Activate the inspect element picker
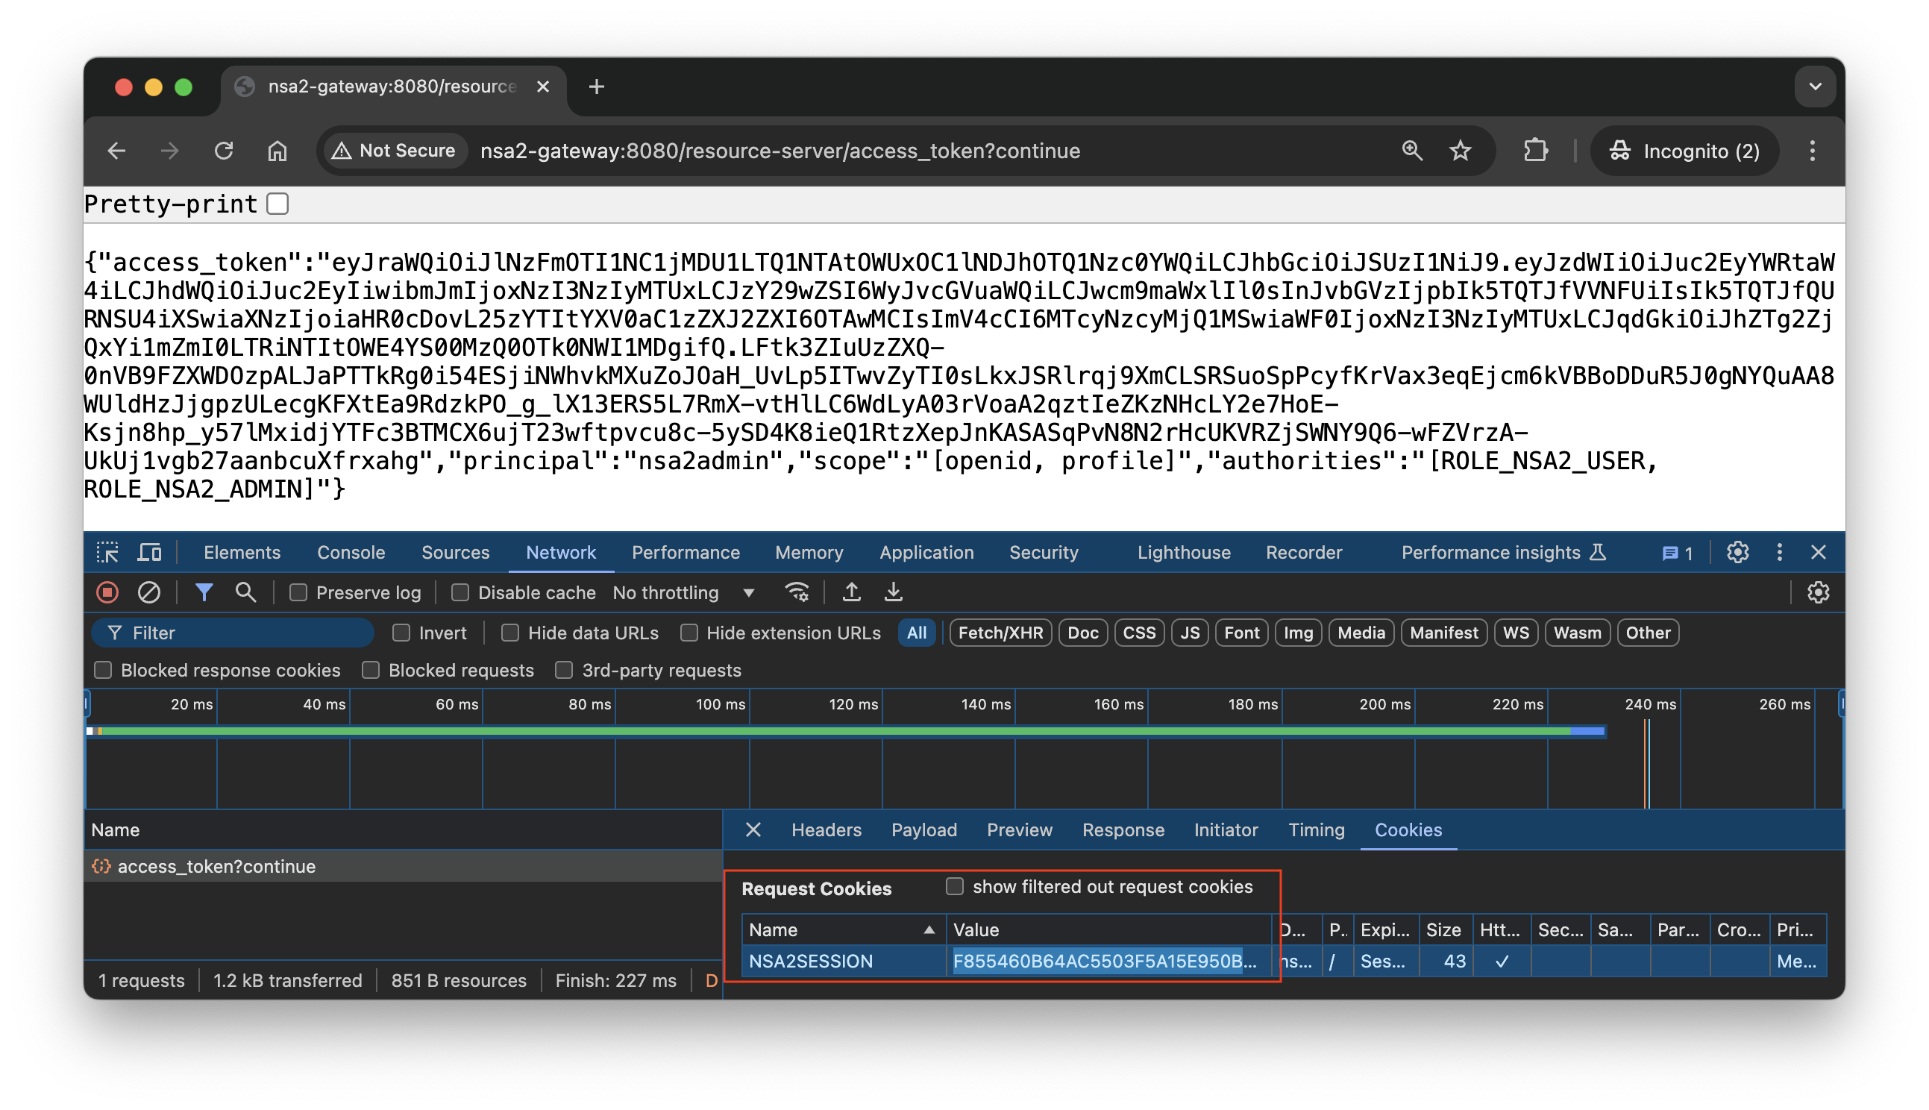This screenshot has height=1110, width=1929. click(107, 553)
